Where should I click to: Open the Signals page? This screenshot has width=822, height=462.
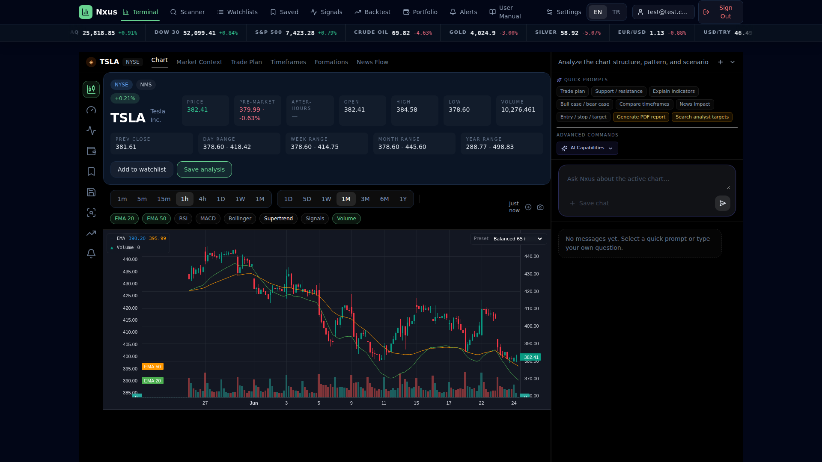pos(326,12)
